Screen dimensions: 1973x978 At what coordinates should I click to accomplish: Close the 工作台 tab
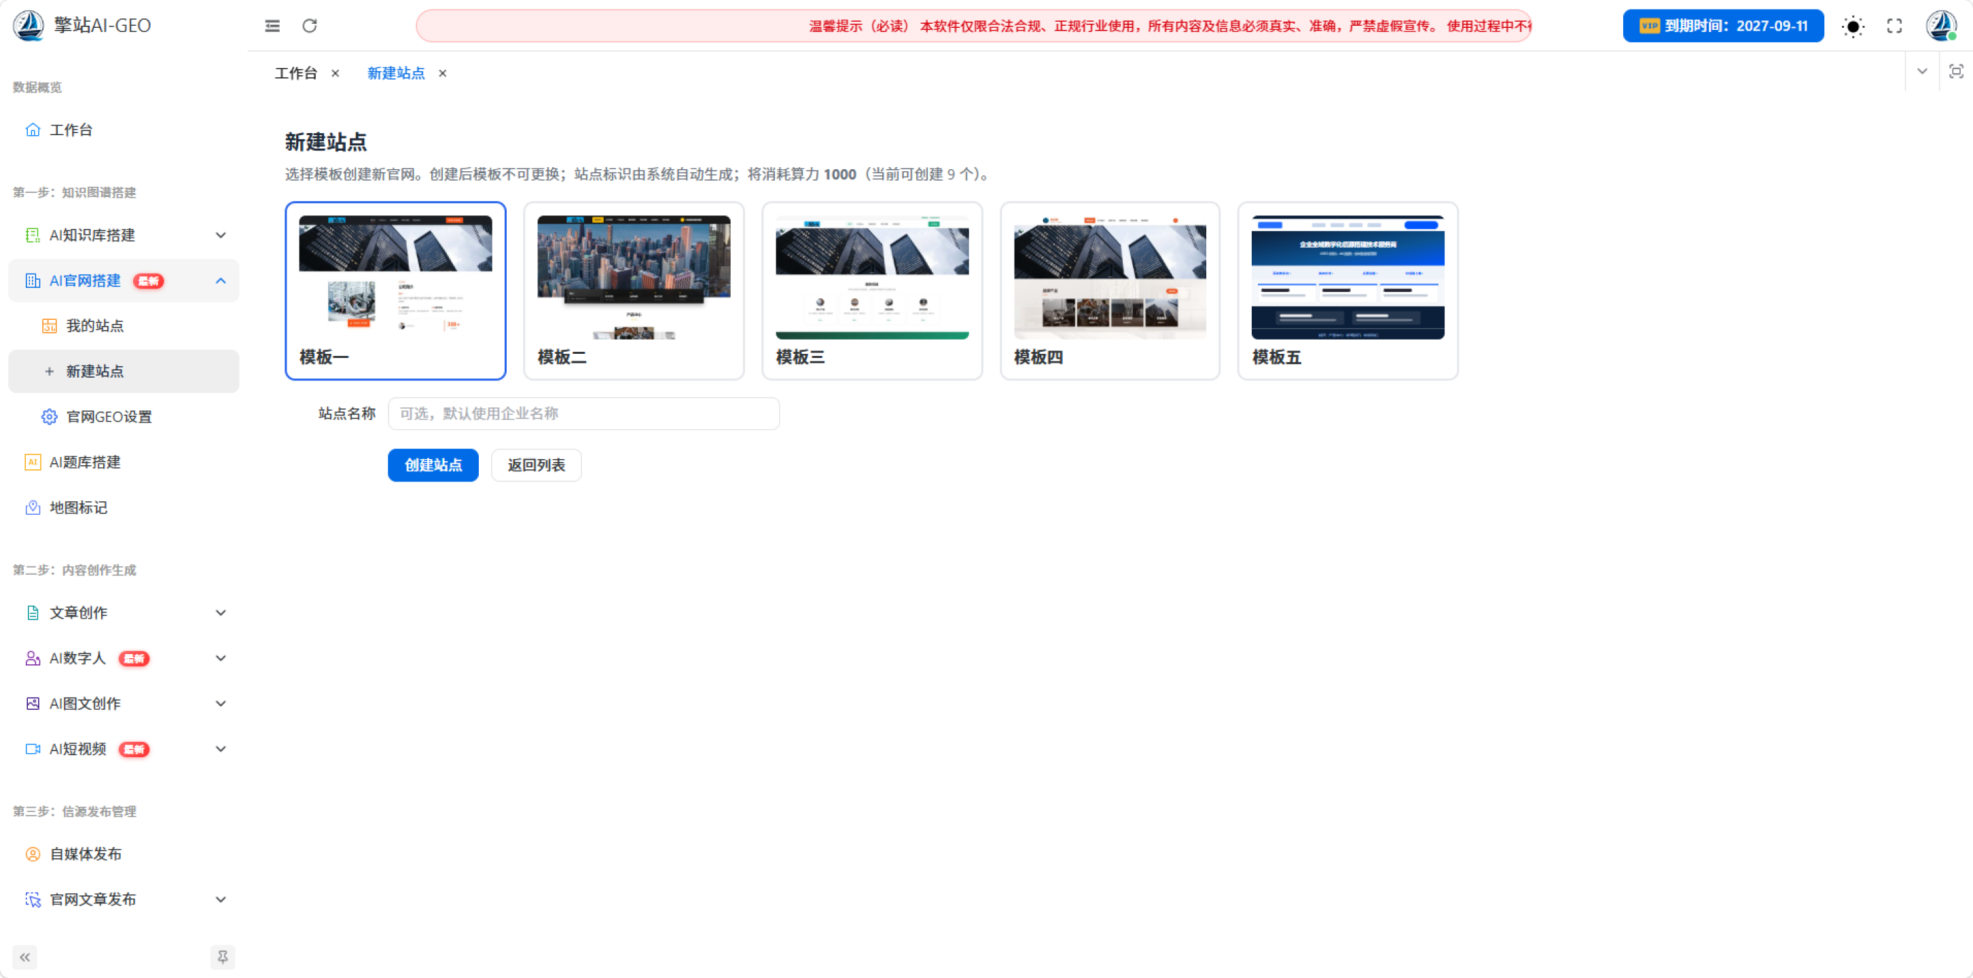[335, 73]
